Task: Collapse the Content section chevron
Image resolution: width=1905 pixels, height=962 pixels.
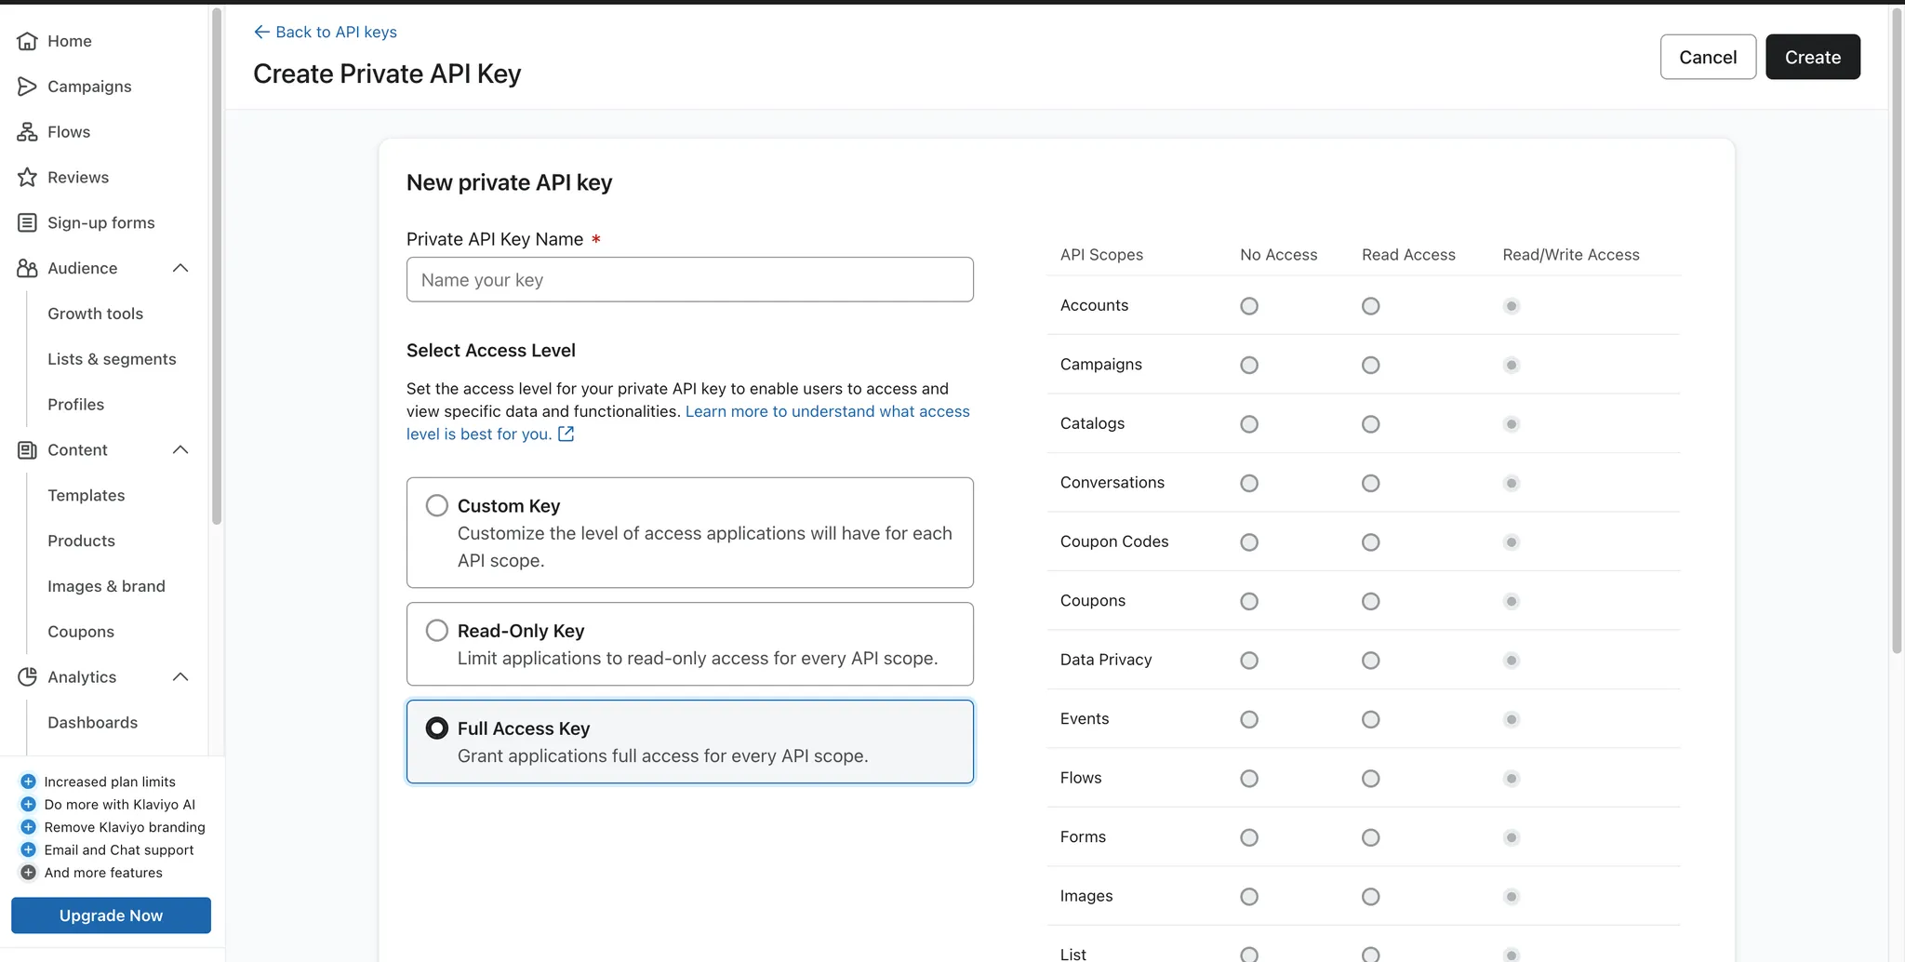Action: (x=180, y=450)
